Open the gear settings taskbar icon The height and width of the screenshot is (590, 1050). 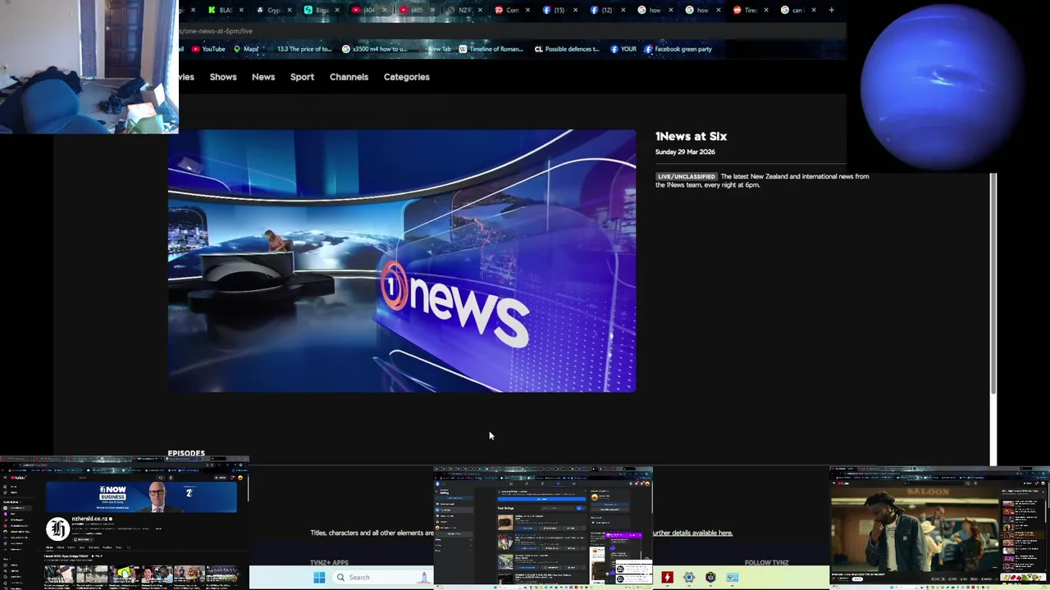(689, 577)
